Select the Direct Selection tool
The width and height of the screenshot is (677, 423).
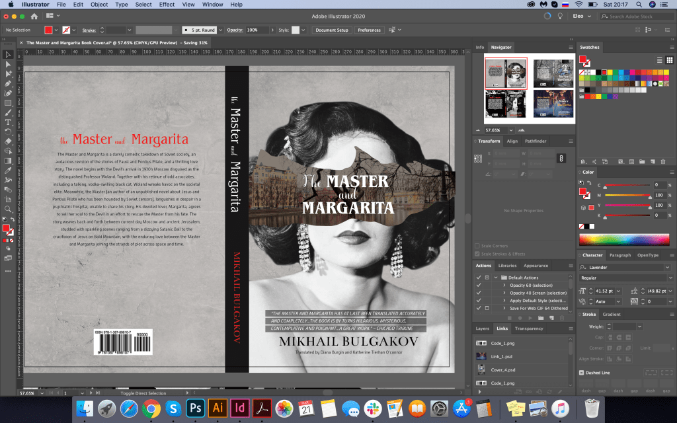point(8,64)
